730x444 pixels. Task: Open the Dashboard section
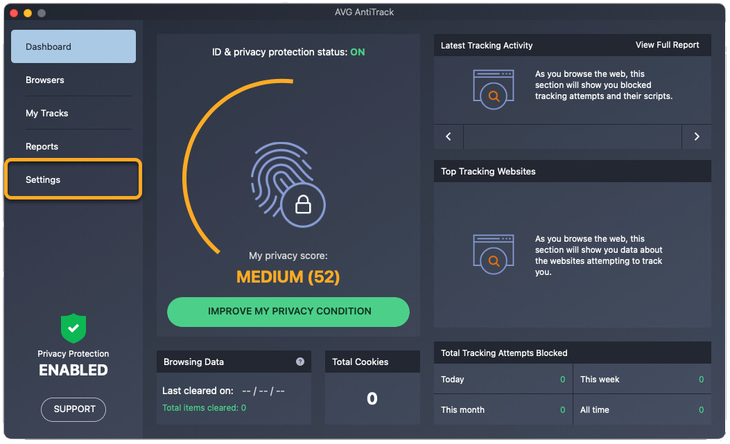tap(73, 47)
